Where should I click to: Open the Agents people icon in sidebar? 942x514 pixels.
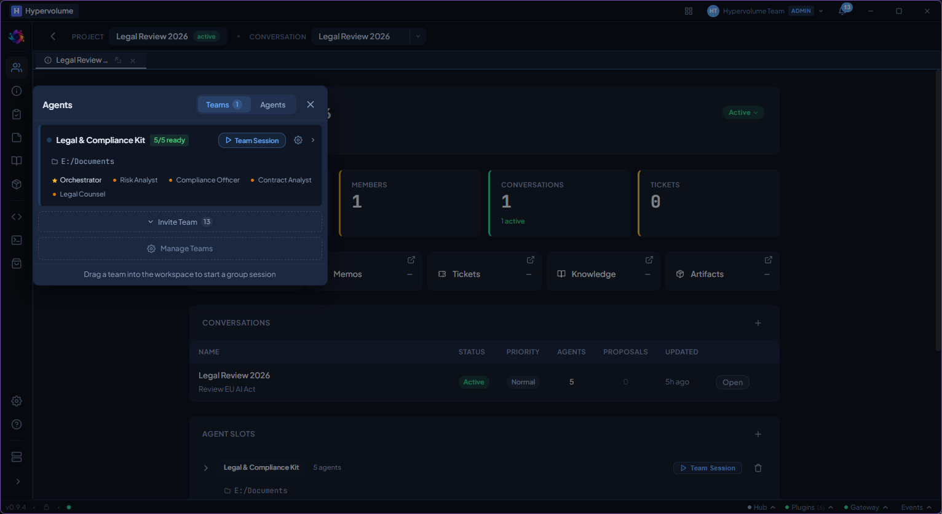[x=17, y=68]
